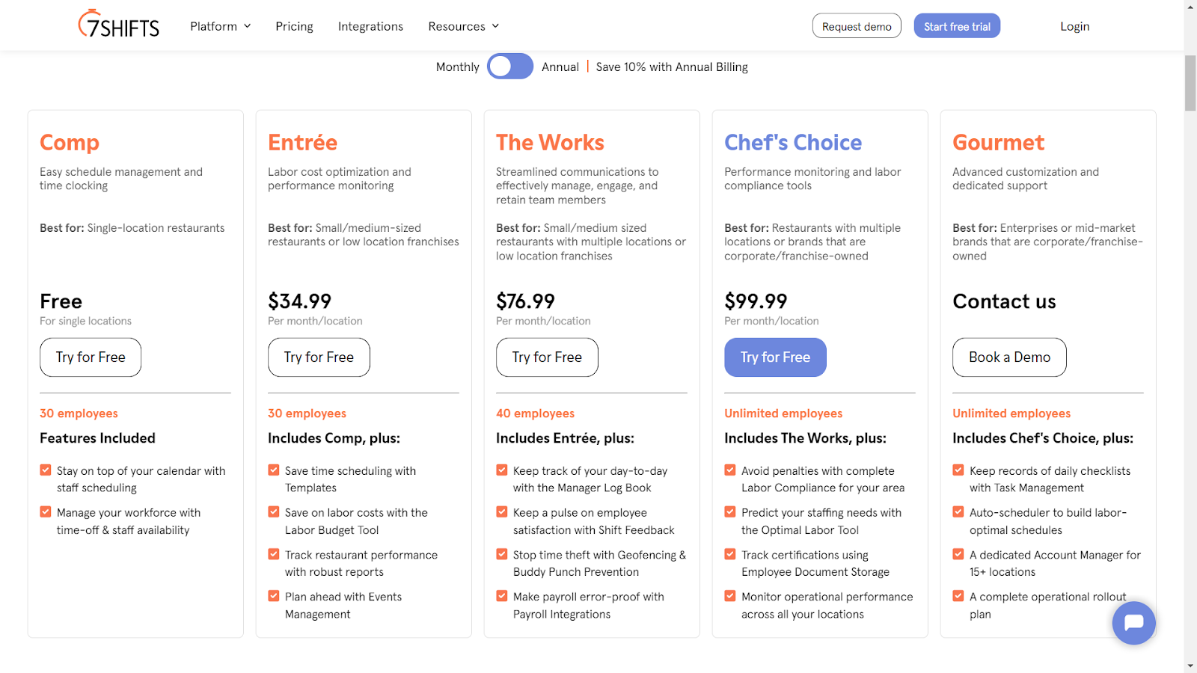The image size is (1197, 673).
Task: Select Integrations in the navigation
Action: tap(370, 25)
